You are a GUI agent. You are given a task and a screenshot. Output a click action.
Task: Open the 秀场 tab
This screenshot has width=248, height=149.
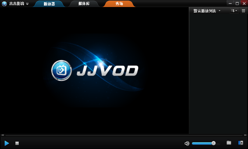pos(119,4)
